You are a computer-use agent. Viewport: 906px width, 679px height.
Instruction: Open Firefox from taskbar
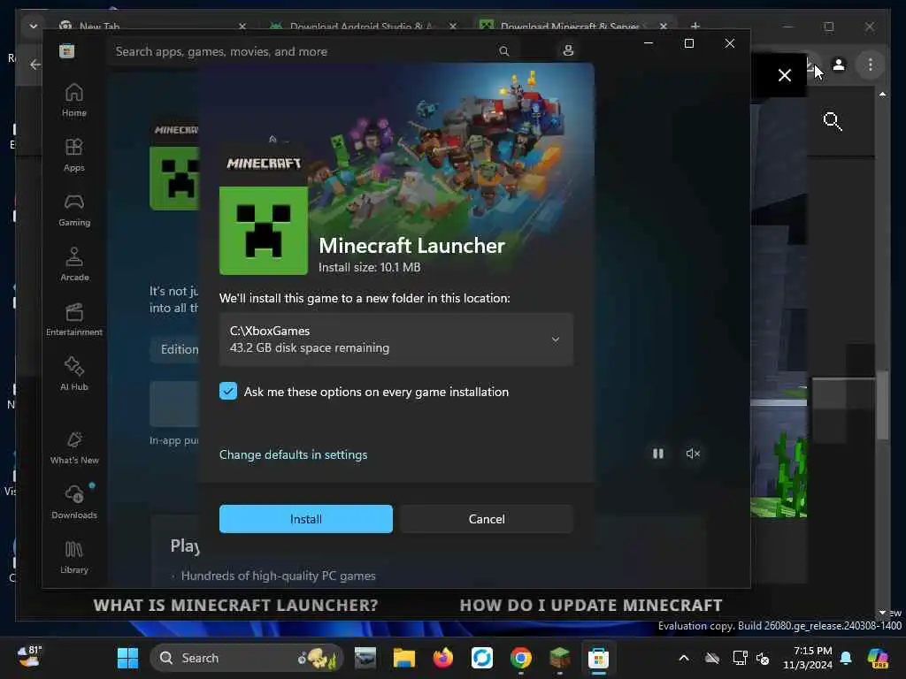(x=443, y=658)
